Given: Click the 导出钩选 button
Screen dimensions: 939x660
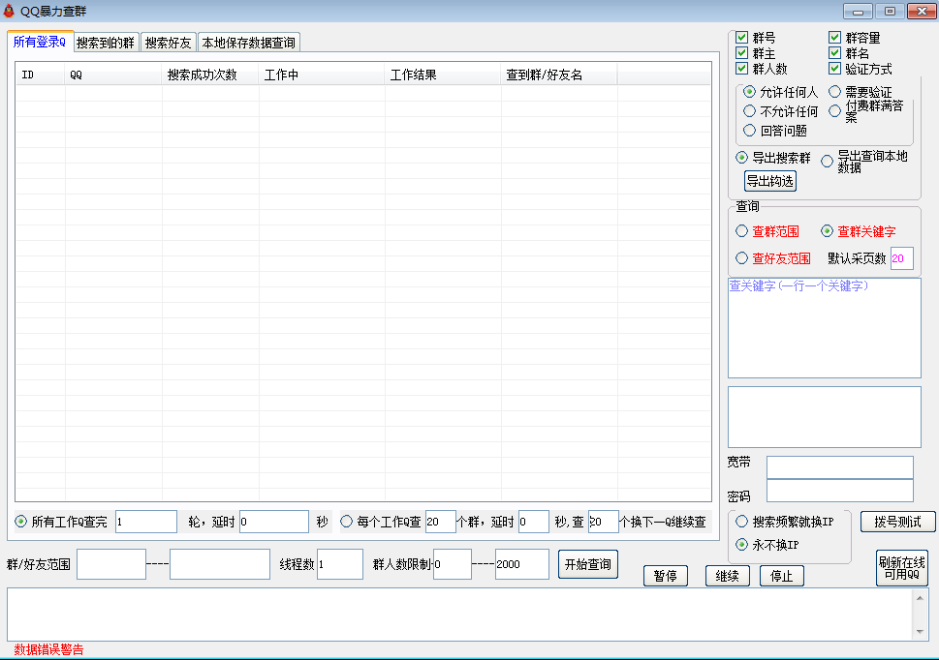Looking at the screenshot, I should [770, 181].
